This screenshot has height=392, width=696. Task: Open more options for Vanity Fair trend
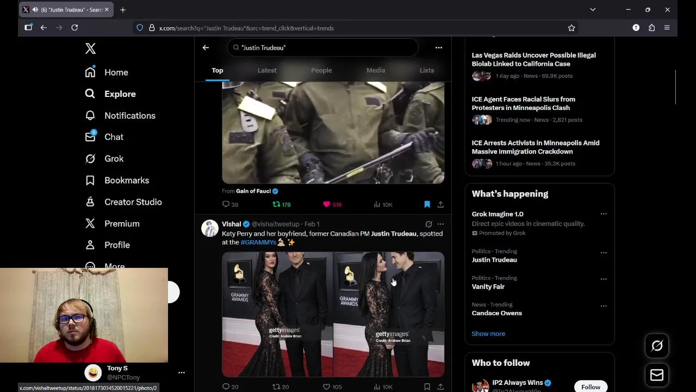pyautogui.click(x=604, y=279)
